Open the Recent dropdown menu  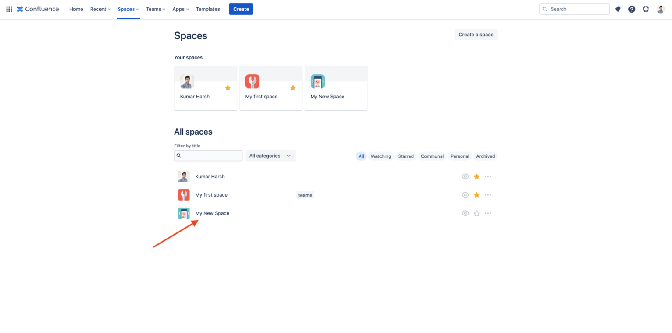point(100,9)
